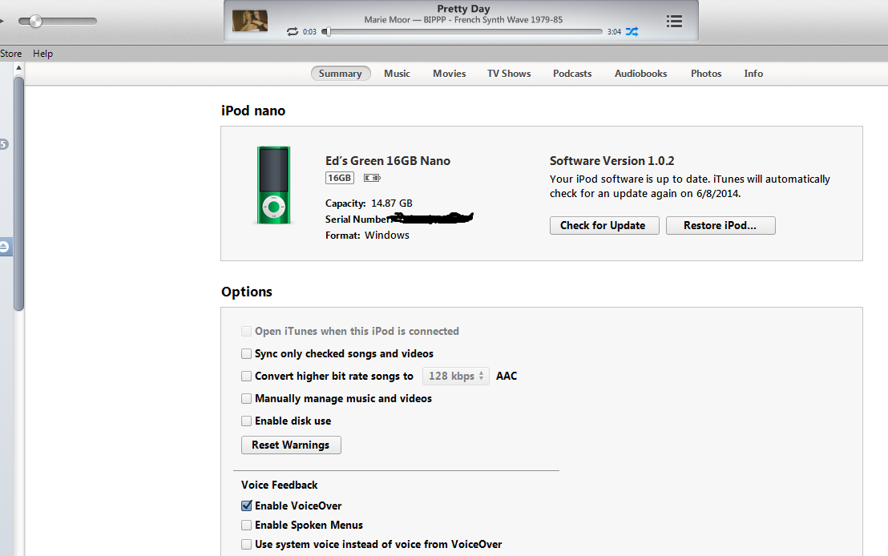This screenshot has height=556, width=888.
Task: Open the Store menu
Action: coord(10,54)
